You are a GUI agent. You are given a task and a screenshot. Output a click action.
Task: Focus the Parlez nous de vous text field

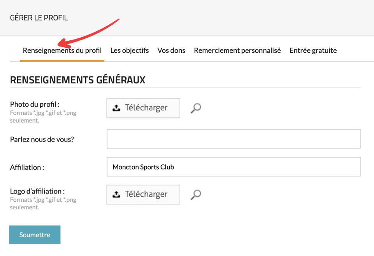coord(234,139)
